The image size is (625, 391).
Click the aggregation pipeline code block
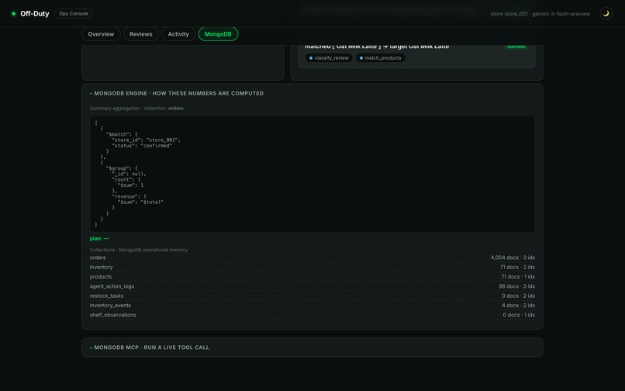pos(312,174)
